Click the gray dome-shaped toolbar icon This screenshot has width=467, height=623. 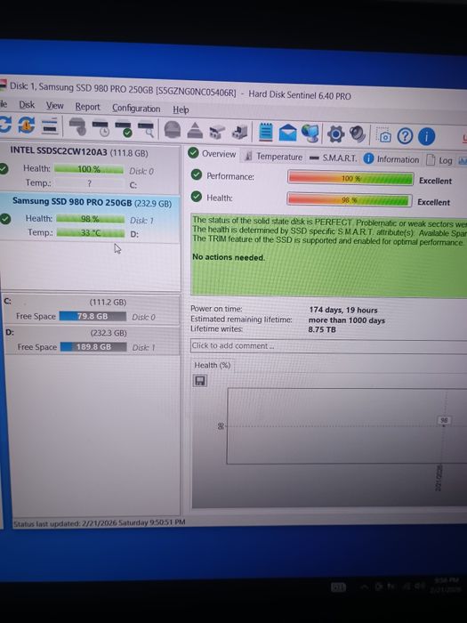pos(173,130)
